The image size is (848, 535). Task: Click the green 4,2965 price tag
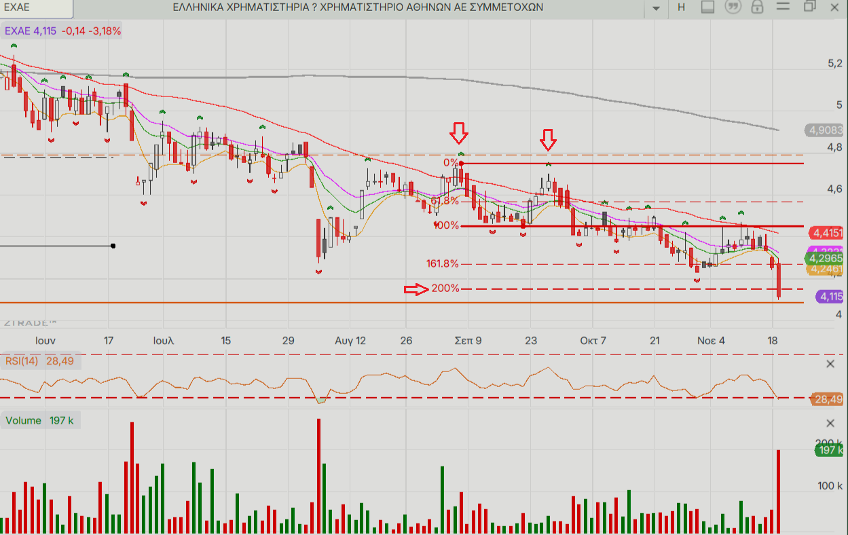coord(824,259)
